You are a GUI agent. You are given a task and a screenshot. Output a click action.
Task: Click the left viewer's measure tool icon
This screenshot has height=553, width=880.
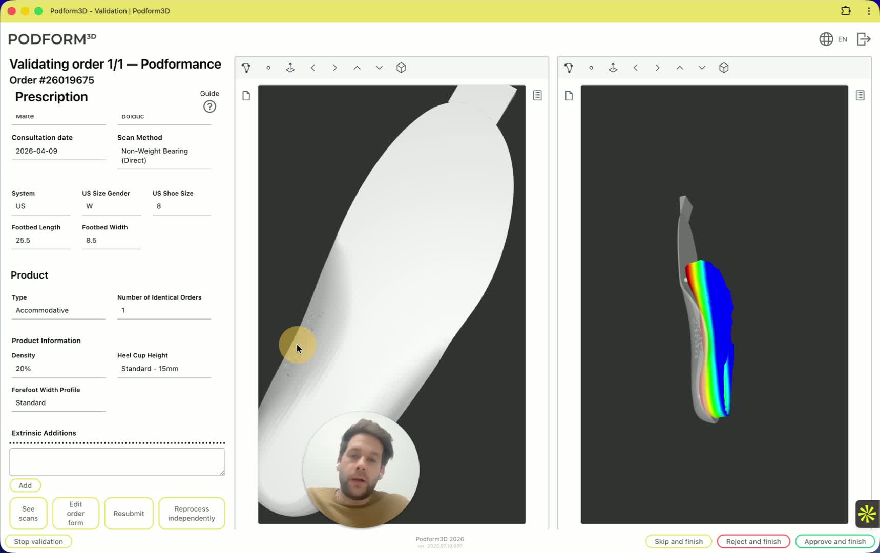246,68
